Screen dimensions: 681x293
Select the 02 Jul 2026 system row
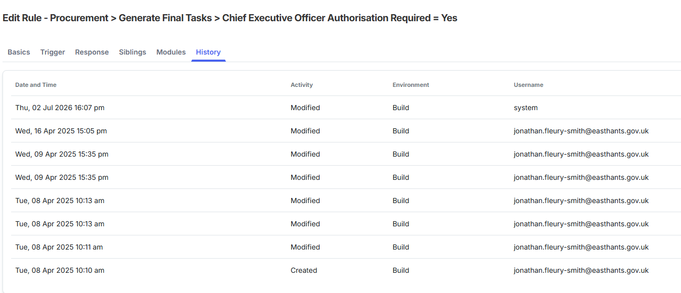tap(346, 108)
